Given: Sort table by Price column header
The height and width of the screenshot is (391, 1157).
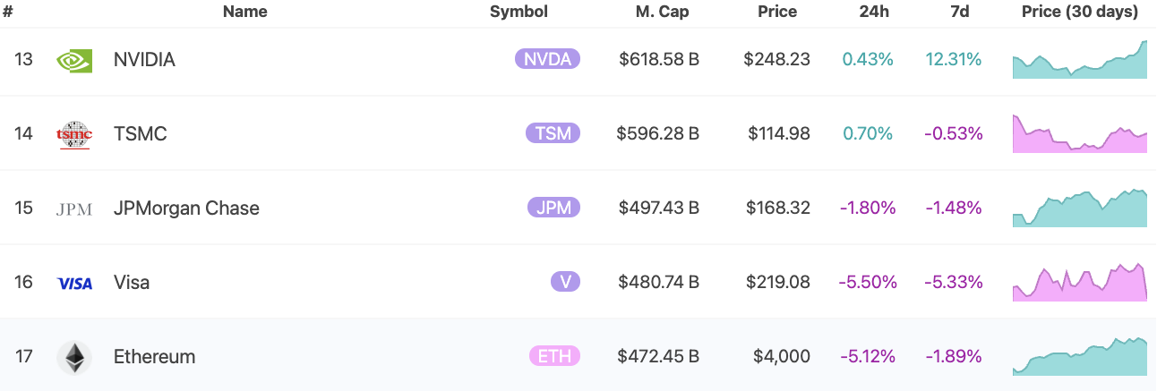Looking at the screenshot, I should [776, 13].
